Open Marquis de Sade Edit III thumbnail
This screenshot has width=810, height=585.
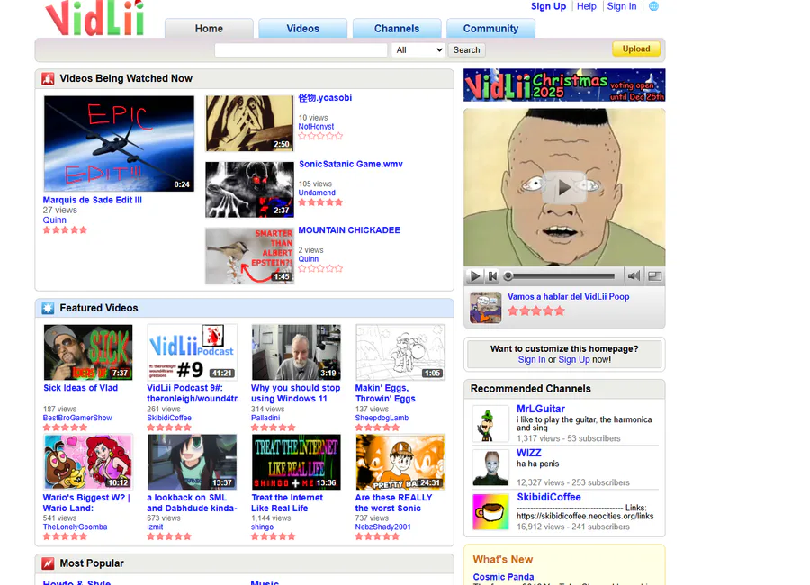click(x=119, y=144)
